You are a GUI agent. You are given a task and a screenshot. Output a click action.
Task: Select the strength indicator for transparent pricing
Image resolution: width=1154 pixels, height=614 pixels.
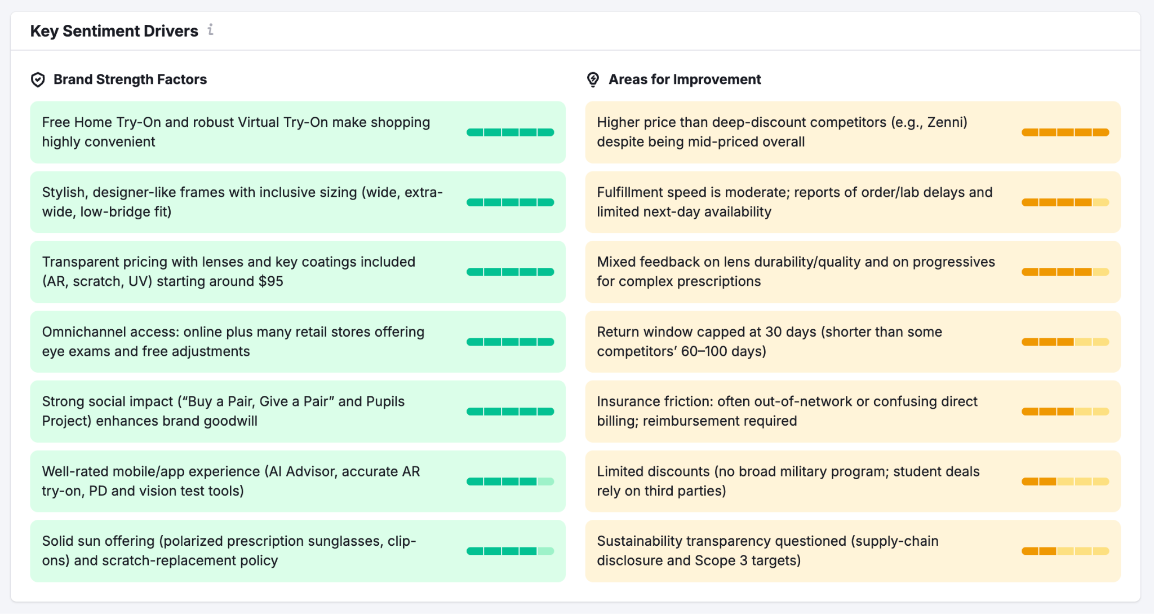510,271
